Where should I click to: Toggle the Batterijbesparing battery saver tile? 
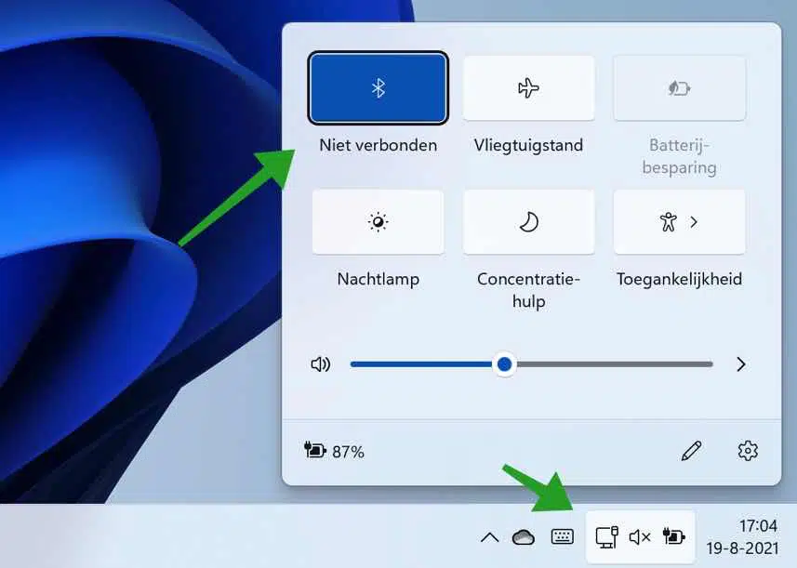680,88
